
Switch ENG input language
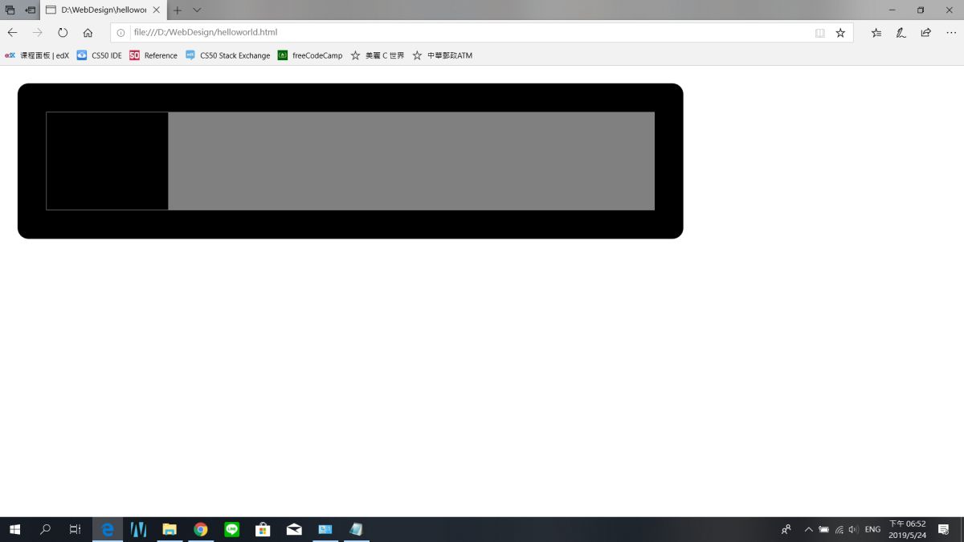click(x=872, y=529)
